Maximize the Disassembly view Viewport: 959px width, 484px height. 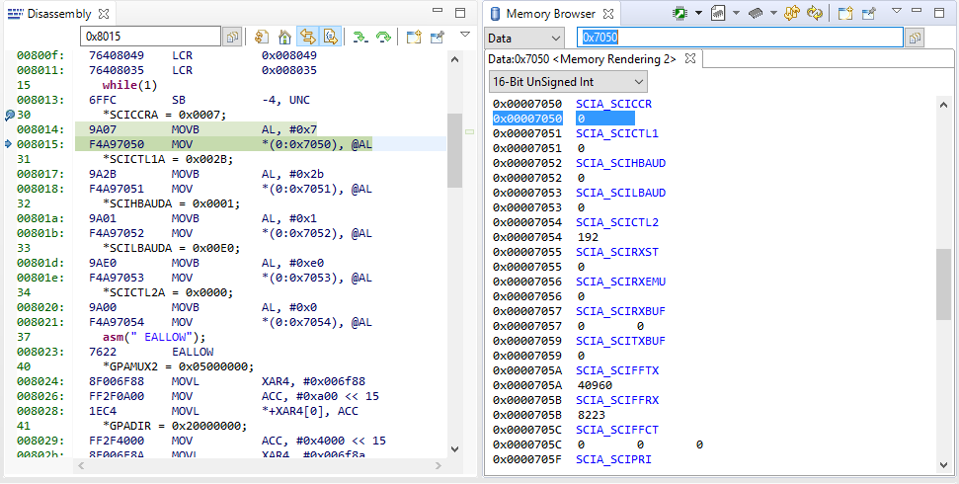(460, 12)
